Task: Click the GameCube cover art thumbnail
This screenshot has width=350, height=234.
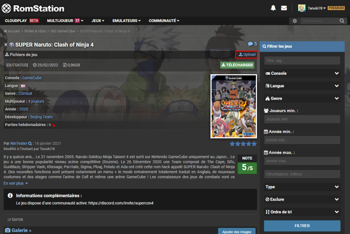Action: pos(233,106)
